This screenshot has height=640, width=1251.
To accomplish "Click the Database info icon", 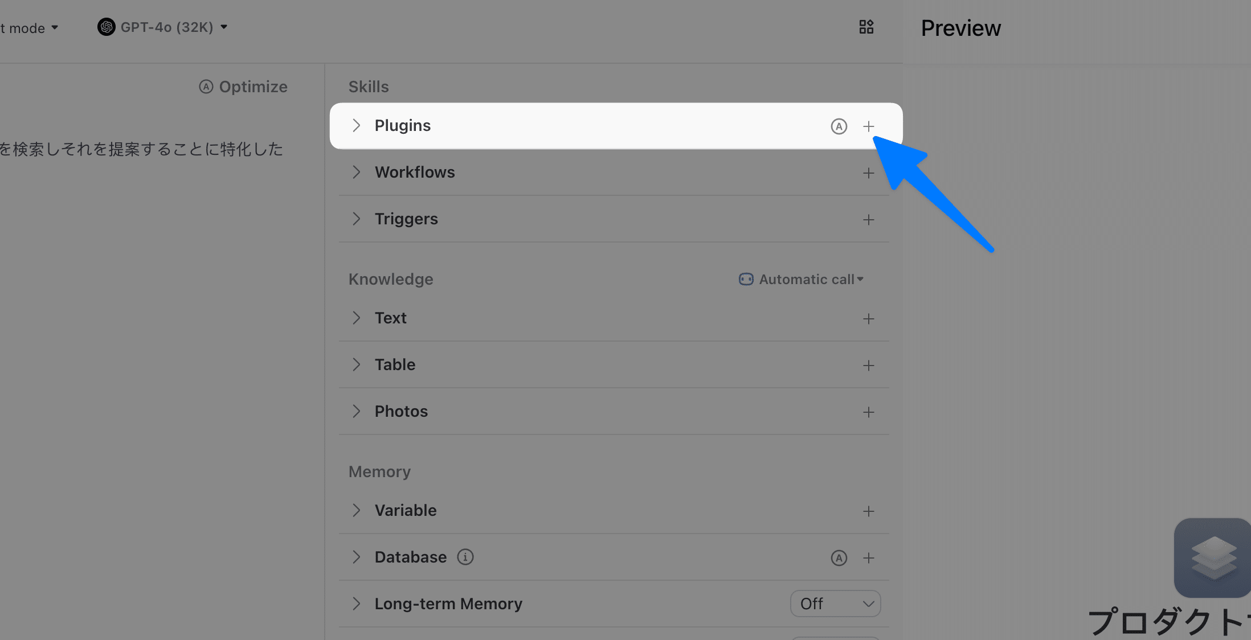I will pyautogui.click(x=465, y=557).
